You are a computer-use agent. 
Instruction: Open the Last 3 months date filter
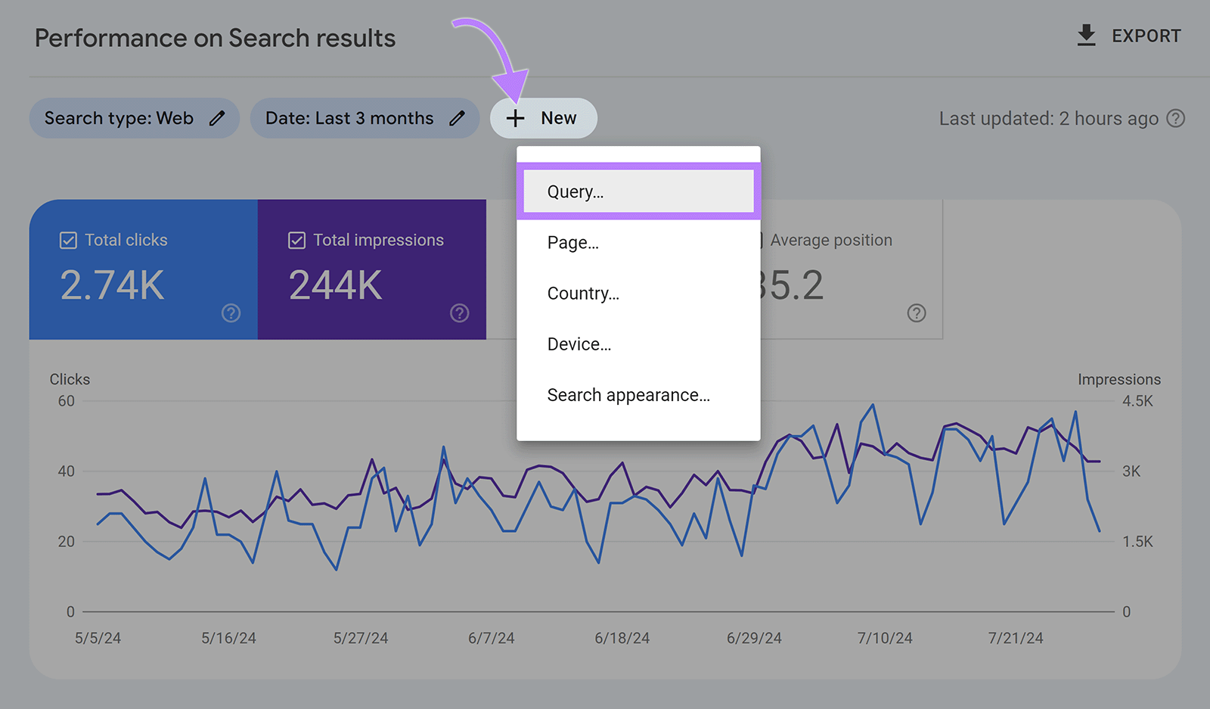(365, 118)
